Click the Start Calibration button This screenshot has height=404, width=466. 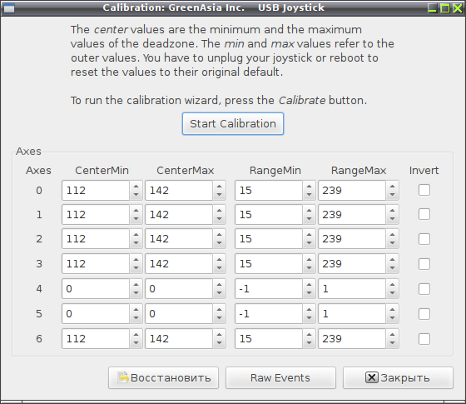[x=233, y=123]
